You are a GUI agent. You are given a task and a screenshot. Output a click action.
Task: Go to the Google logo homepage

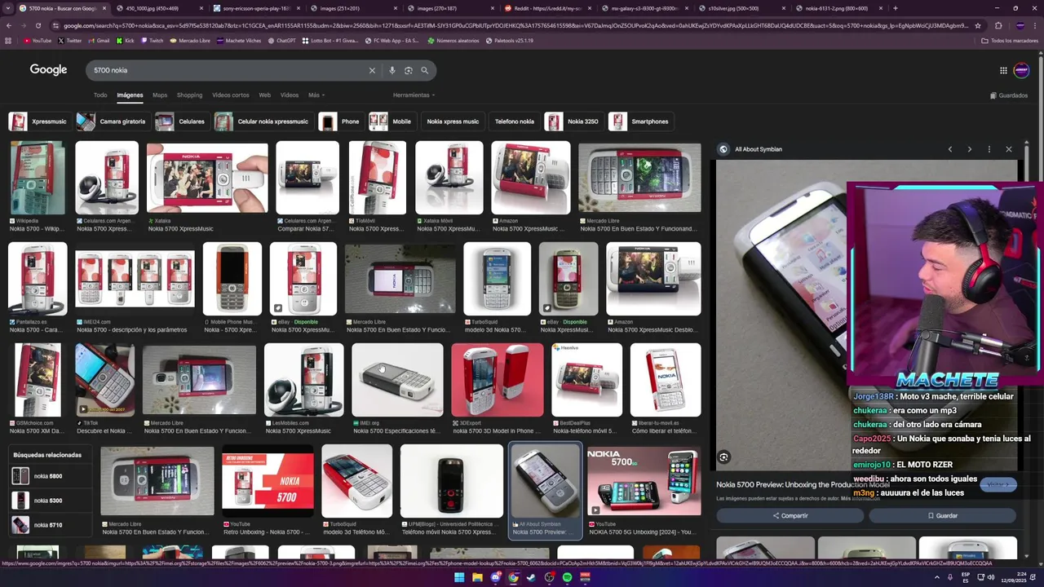[48, 69]
